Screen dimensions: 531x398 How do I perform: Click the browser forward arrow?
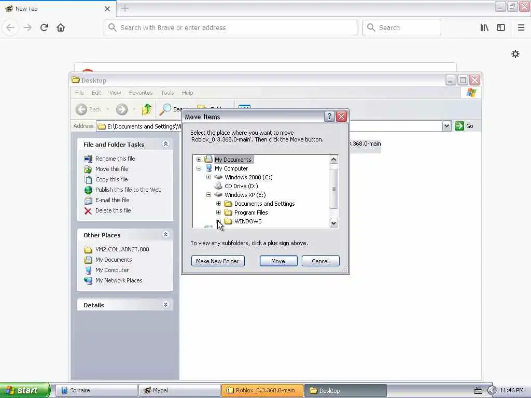[x=27, y=27]
